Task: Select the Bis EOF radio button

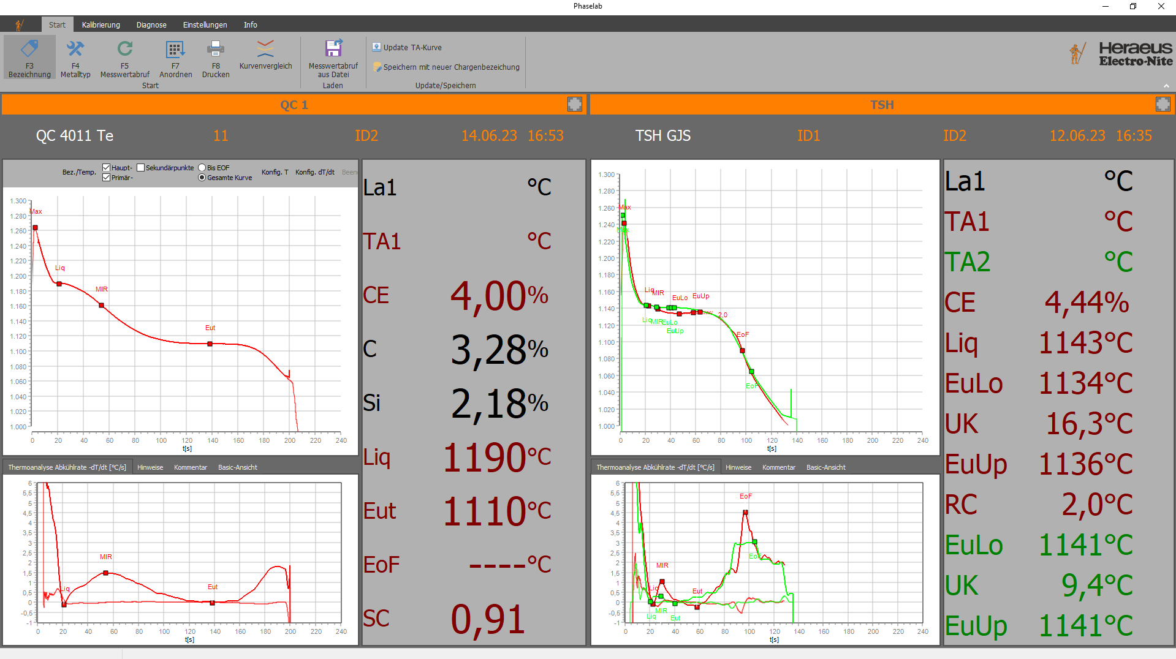Action: coord(202,168)
